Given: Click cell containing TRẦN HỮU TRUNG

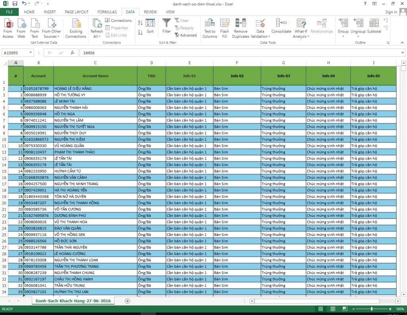Looking at the screenshot, I should [95, 286].
